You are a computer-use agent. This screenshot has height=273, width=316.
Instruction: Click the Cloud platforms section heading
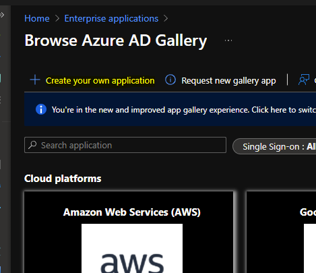coord(63,179)
